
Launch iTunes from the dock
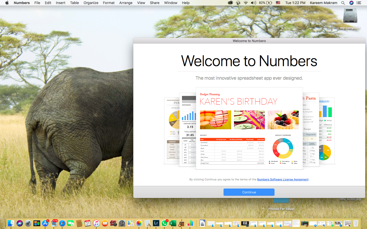pos(96,223)
